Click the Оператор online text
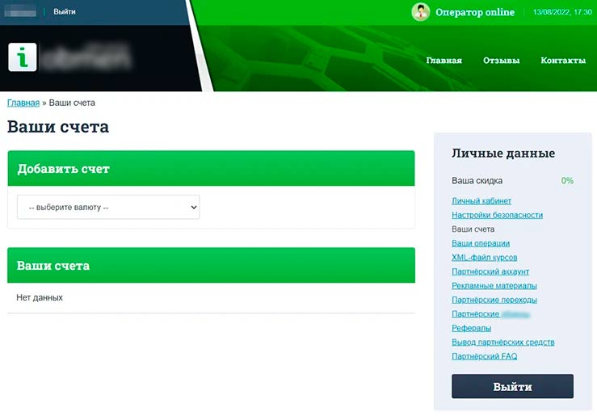This screenshot has width=597, height=416. pyautogui.click(x=474, y=12)
